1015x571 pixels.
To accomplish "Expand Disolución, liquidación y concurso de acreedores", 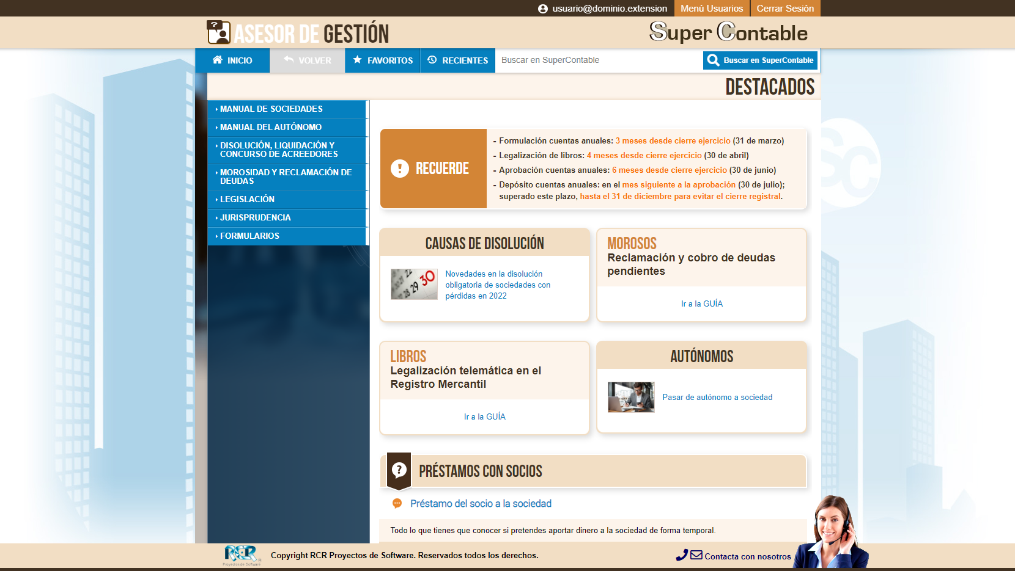I will pos(287,150).
